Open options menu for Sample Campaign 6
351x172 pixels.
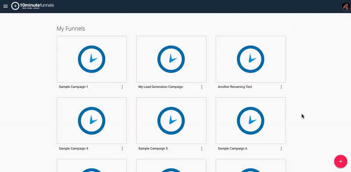point(281,148)
